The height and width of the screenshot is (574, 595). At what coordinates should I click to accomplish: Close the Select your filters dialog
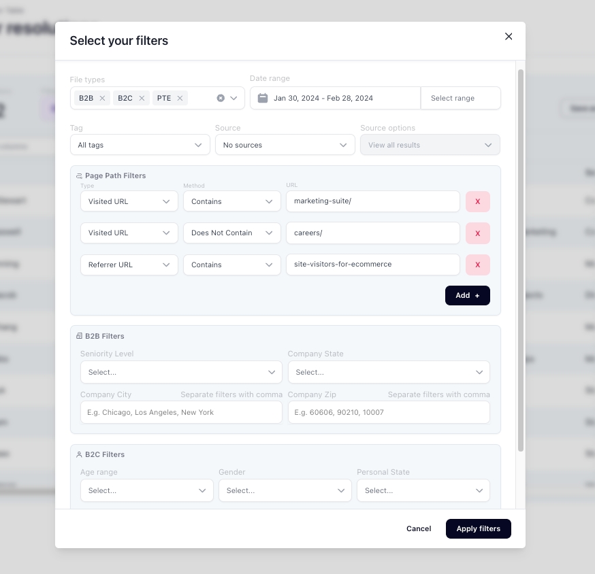tap(509, 37)
